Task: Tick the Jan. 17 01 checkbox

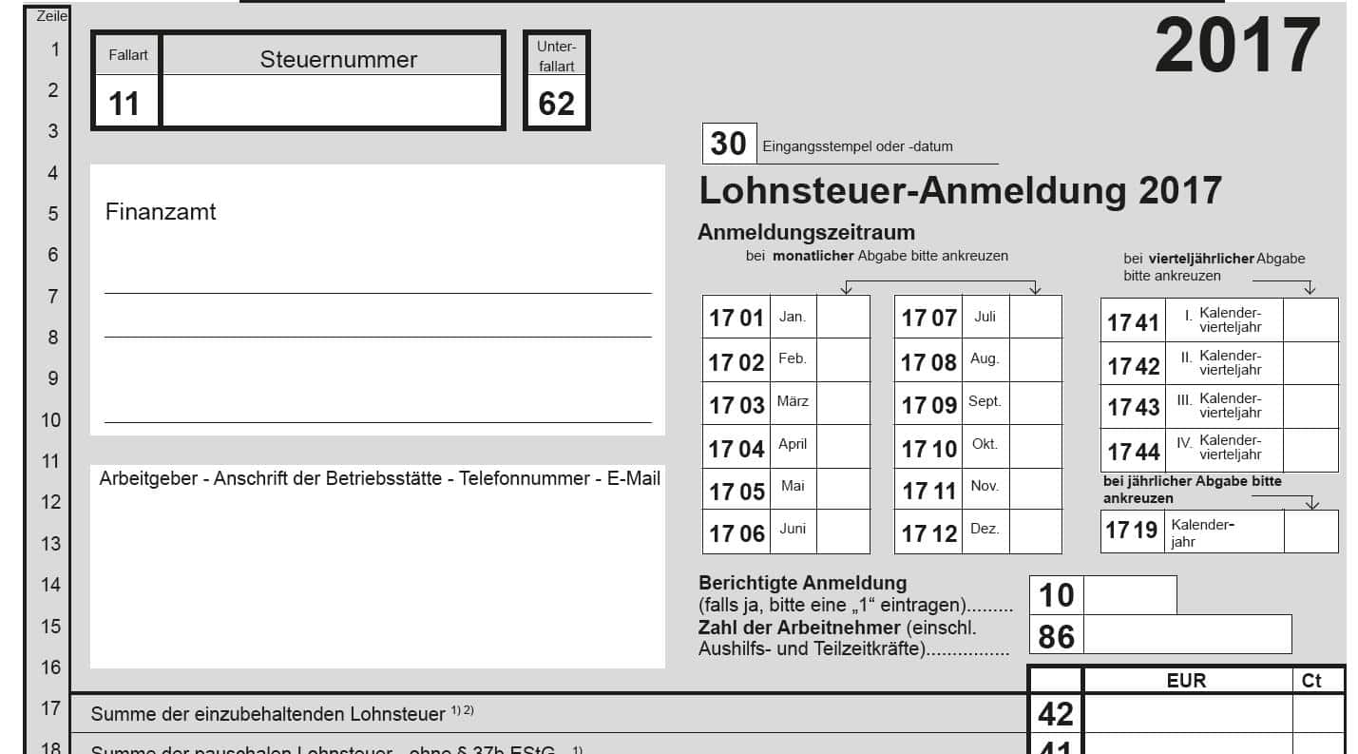Action: [x=843, y=317]
